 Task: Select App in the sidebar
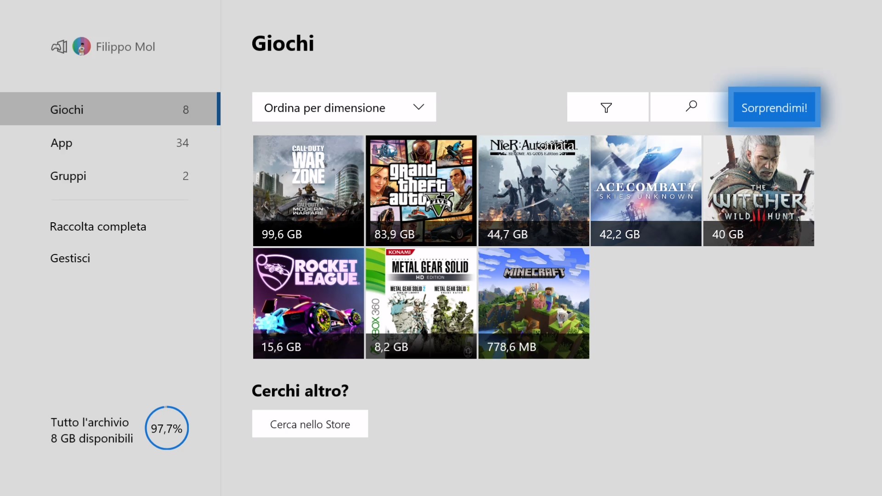point(110,143)
